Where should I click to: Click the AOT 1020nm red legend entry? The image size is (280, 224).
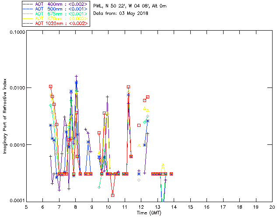55,23
